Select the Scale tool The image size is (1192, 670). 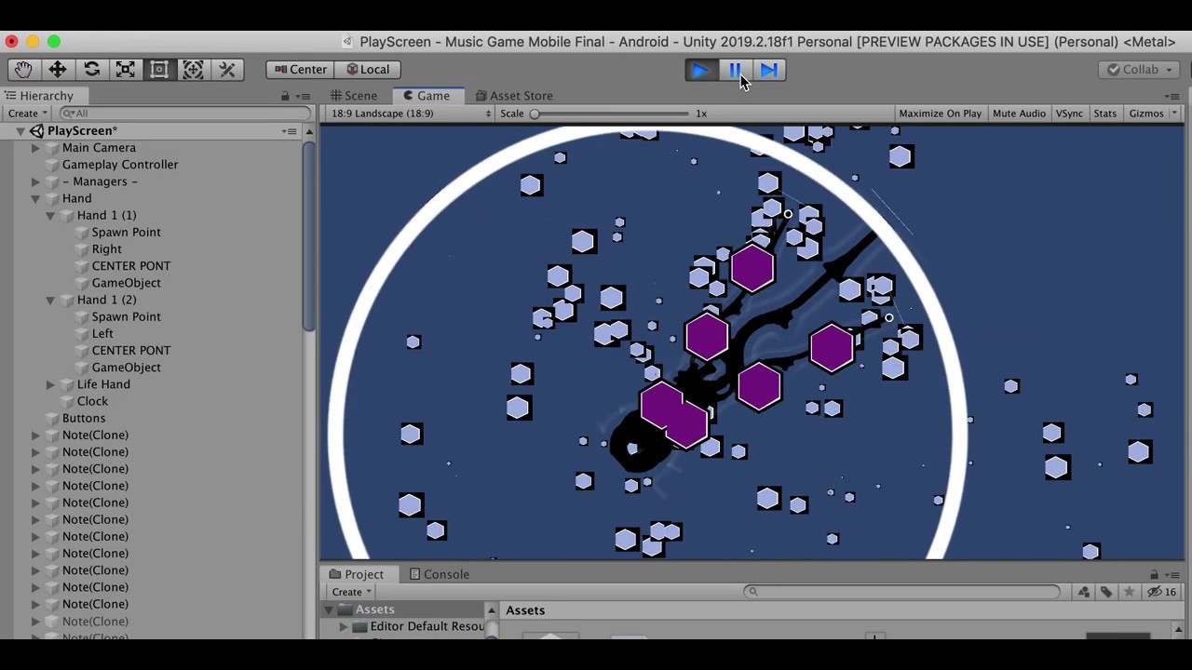pos(125,70)
